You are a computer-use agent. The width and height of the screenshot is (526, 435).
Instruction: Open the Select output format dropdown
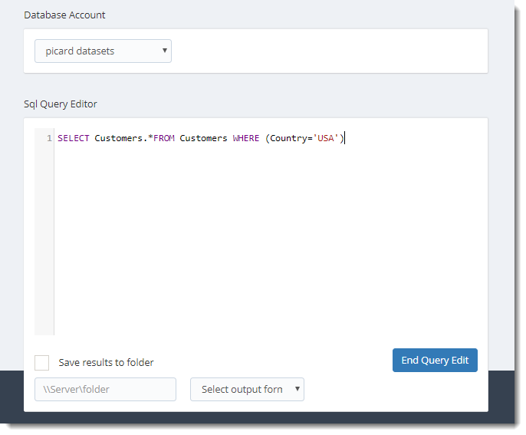pyautogui.click(x=247, y=390)
